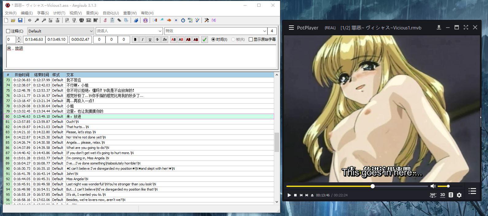Create new subtitles with New icon

6,20
